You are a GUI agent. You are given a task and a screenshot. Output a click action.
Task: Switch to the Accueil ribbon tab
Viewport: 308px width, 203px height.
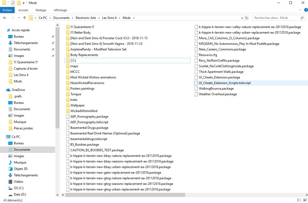point(23,10)
